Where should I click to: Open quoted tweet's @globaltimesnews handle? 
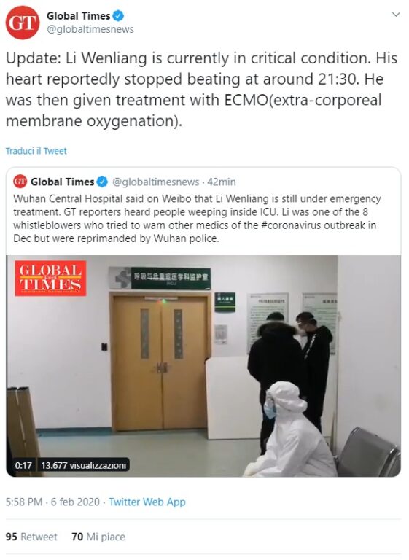pyautogui.click(x=156, y=182)
